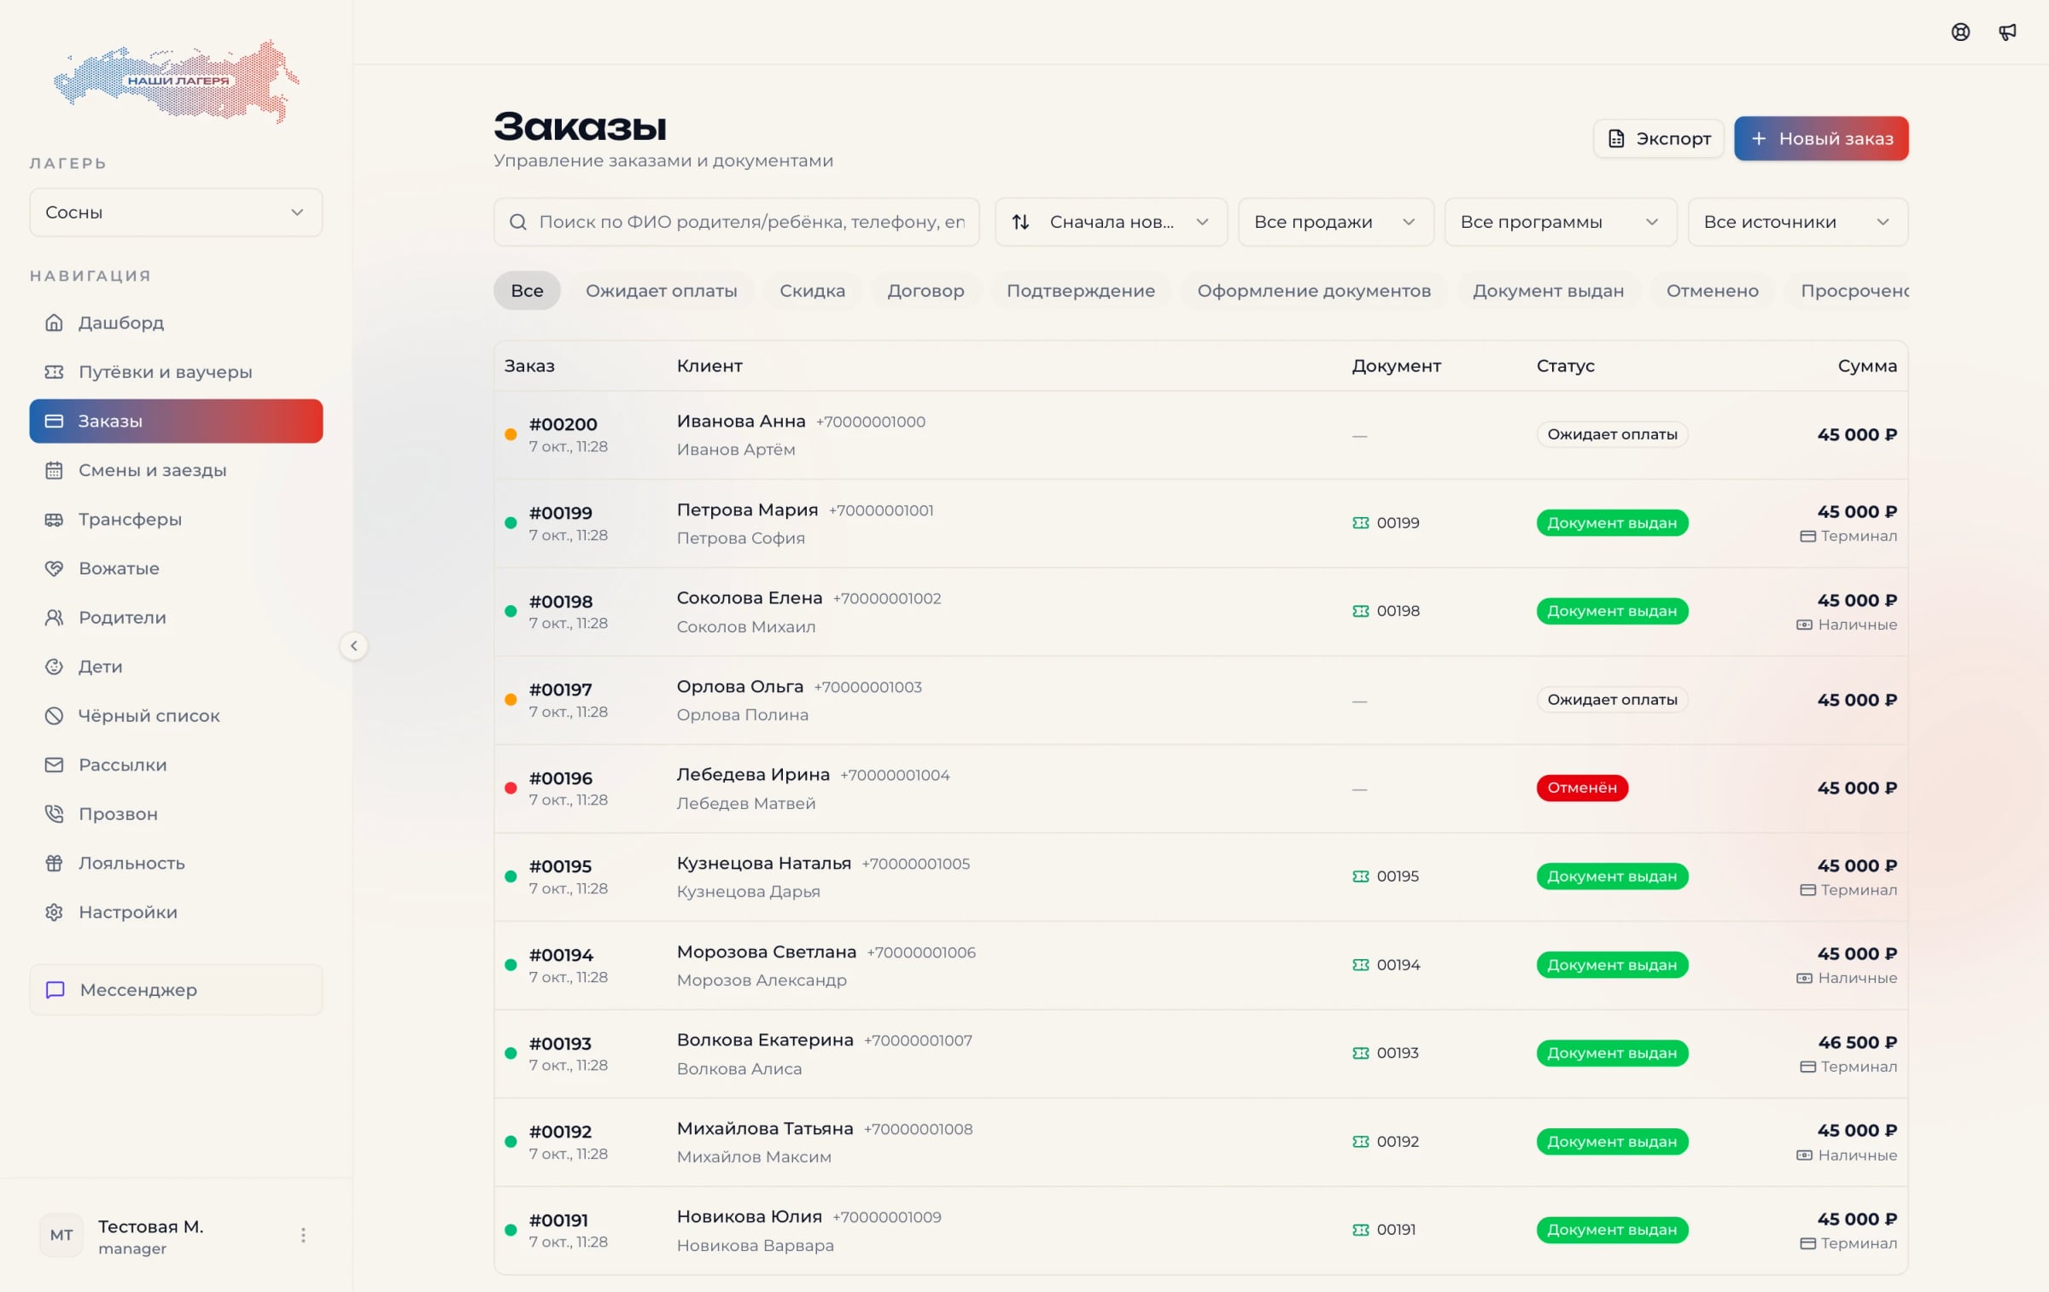2049x1292 pixels.
Task: Filter by Ожидает оплаты tab
Action: pos(661,291)
